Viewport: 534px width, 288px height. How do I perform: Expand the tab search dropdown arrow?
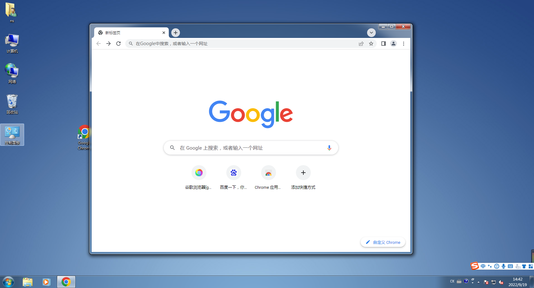click(x=371, y=33)
